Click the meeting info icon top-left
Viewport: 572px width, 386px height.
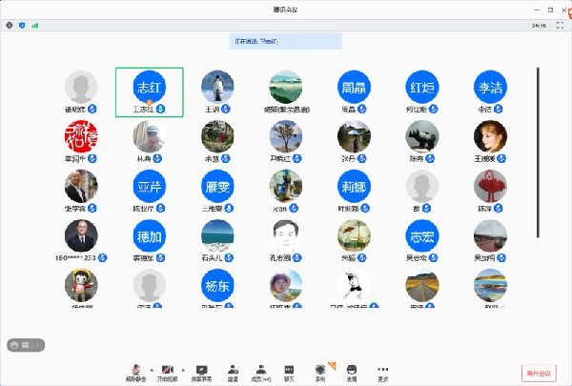(x=10, y=26)
